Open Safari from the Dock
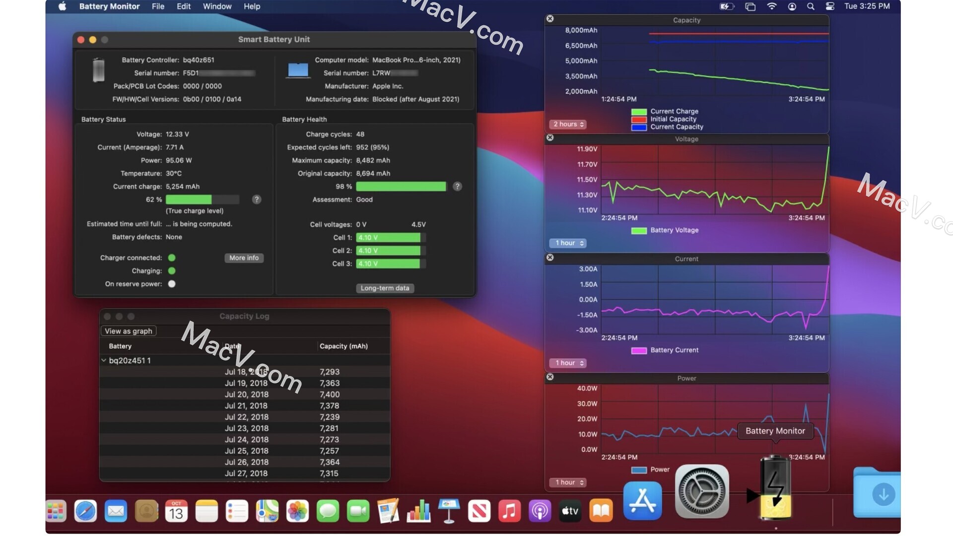953x536 pixels. click(x=85, y=511)
